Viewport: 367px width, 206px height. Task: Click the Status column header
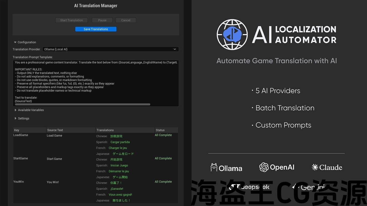coord(166,130)
